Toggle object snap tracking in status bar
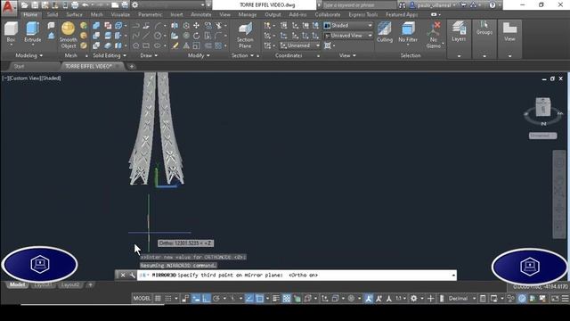Viewport: 570px width, 321px height. [x=249, y=299]
